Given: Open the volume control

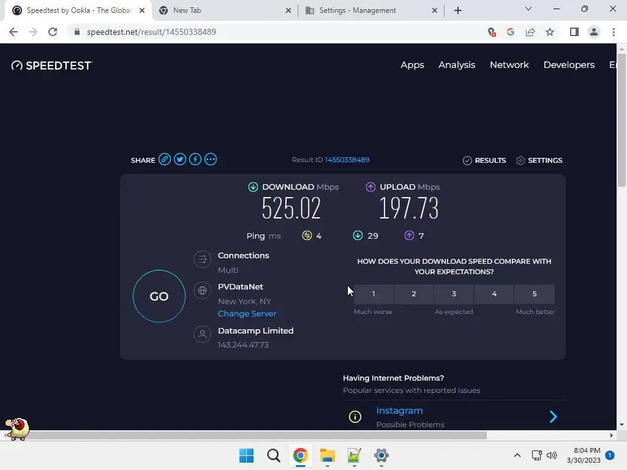Looking at the screenshot, I should click(552, 455).
